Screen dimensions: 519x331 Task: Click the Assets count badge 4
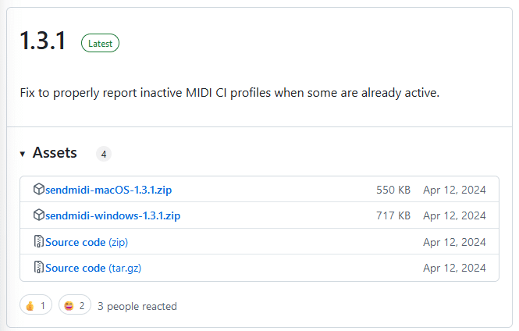pos(104,155)
